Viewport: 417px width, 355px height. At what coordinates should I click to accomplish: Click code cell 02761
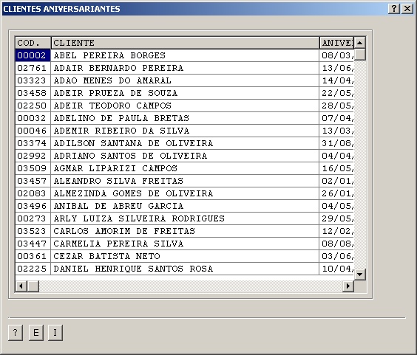(x=33, y=68)
